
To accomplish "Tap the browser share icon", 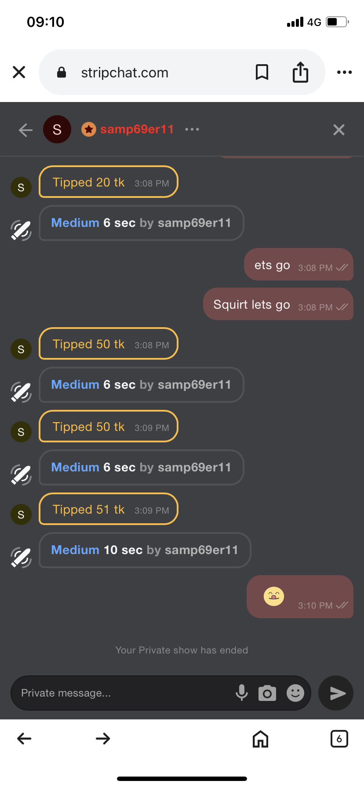I will [x=300, y=72].
